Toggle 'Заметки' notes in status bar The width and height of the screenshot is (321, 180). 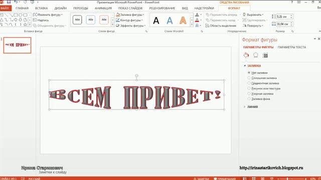pyautogui.click(x=201, y=178)
